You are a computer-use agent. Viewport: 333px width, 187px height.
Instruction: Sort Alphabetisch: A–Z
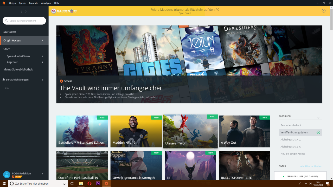point(291,139)
